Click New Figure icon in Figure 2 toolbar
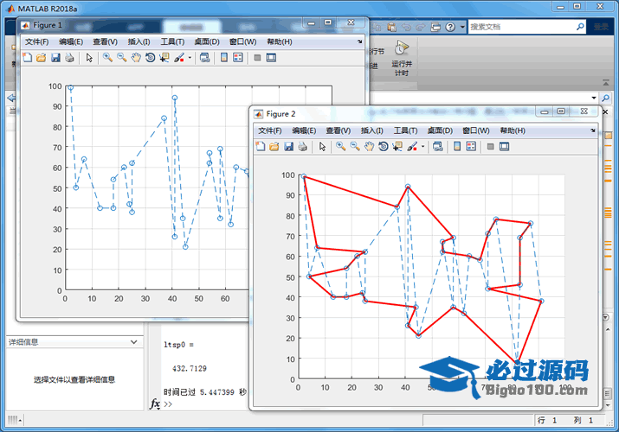This screenshot has width=619, height=432. [x=261, y=147]
